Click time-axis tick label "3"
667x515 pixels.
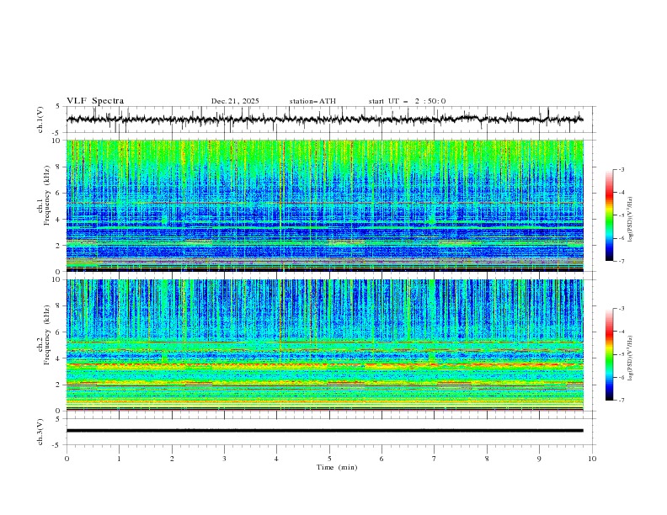pos(224,459)
